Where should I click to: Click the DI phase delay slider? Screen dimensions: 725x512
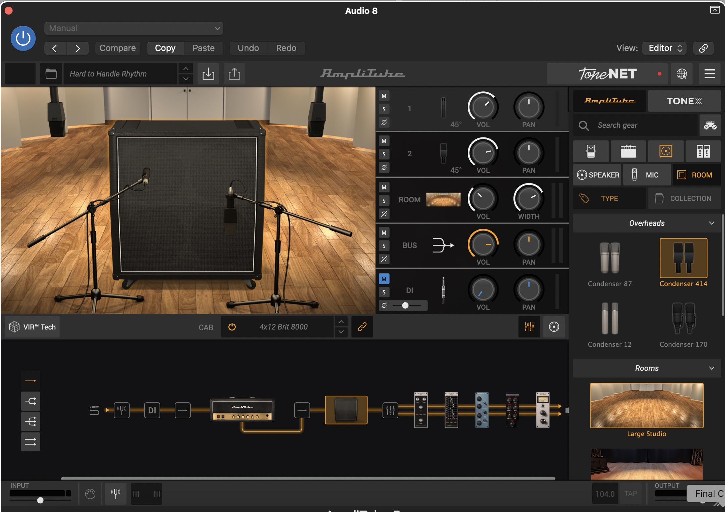[x=407, y=305]
